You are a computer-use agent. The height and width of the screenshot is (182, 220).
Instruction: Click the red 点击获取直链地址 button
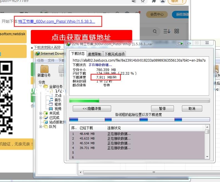point(81,37)
